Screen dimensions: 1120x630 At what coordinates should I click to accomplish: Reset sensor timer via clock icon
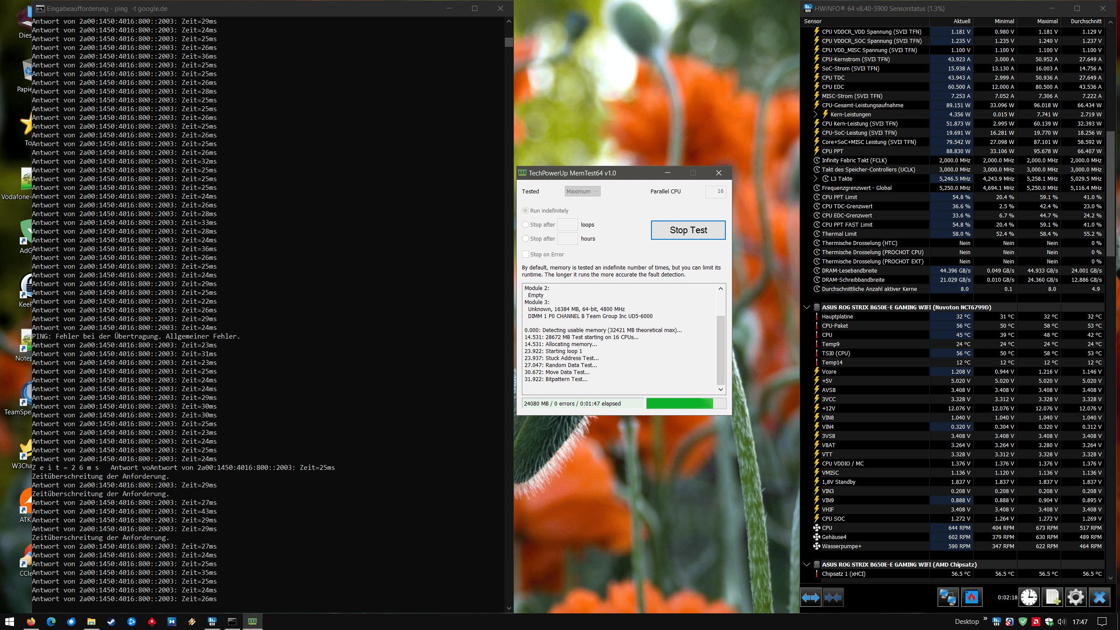coord(1029,598)
